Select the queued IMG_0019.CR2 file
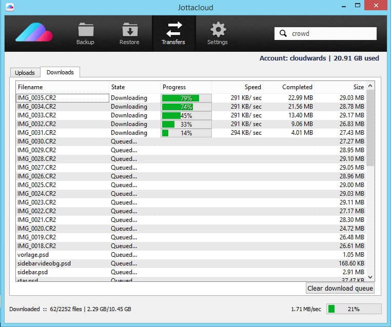The width and height of the screenshot is (391, 327). point(191,237)
